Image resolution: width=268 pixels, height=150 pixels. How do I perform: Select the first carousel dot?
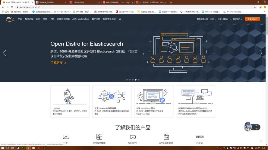[127, 80]
